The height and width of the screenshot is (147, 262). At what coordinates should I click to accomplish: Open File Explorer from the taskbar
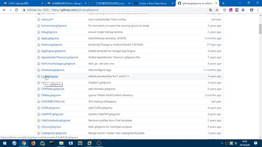pos(61,143)
